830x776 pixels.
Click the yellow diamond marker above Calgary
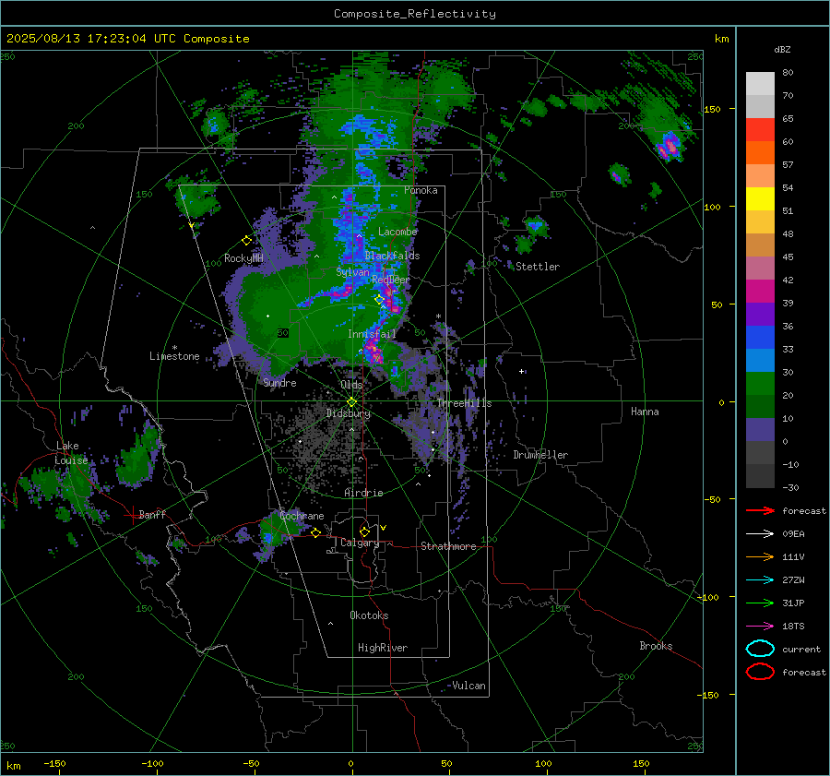364,531
